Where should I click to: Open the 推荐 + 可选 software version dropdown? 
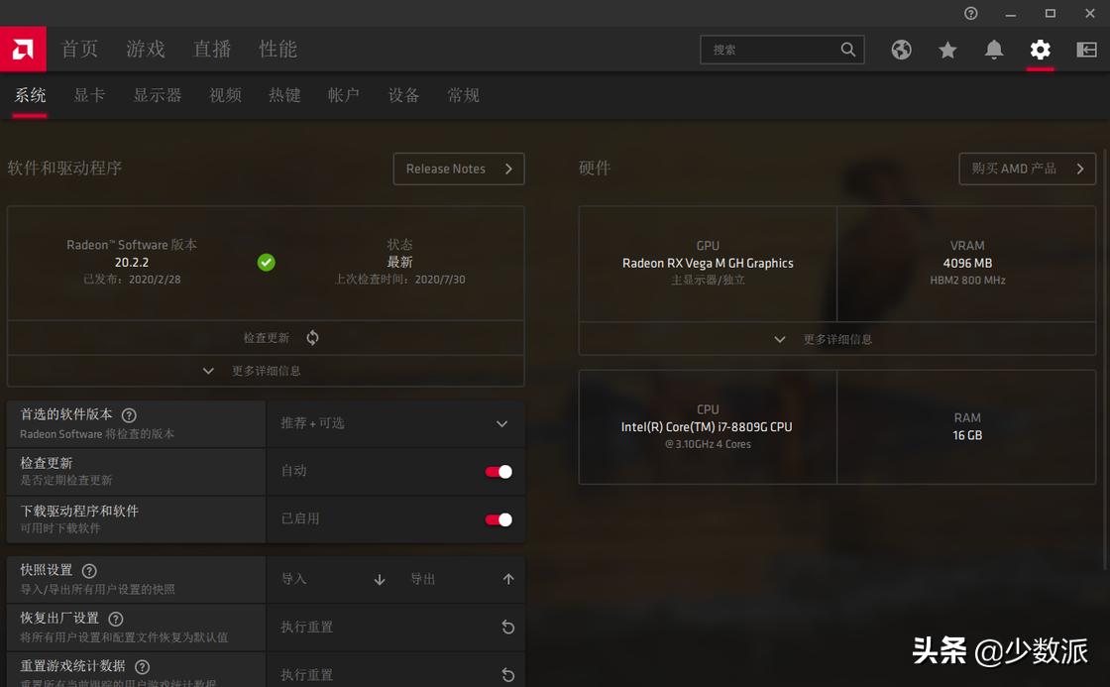pos(396,423)
